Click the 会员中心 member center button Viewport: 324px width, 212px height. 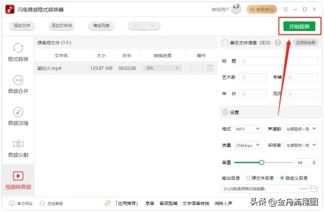[x=261, y=9]
